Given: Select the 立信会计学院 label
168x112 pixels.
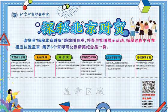Looking at the screenshot, I should [x=18, y=57].
